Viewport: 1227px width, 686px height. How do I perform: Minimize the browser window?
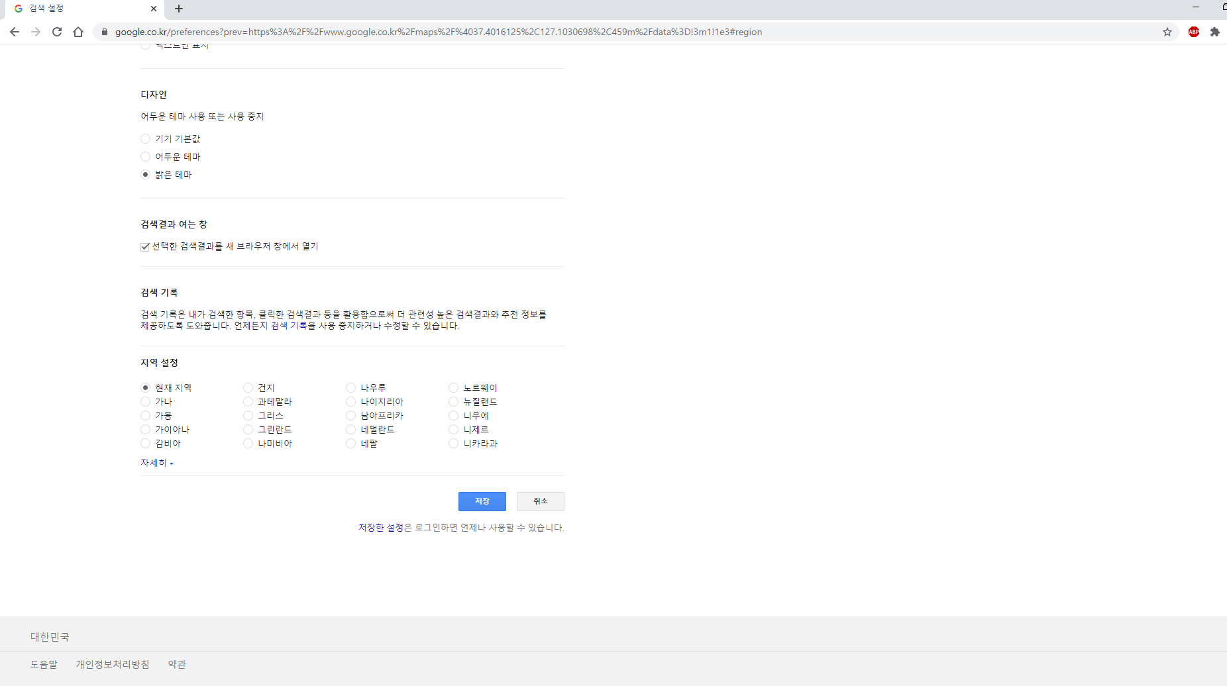point(1196,7)
